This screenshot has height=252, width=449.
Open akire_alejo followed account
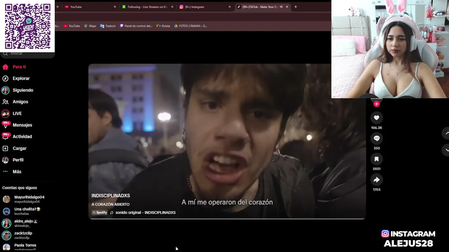(x=20, y=223)
